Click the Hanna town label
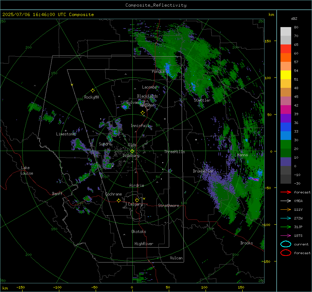Viewport: 312px width, 292px height. 242,155
